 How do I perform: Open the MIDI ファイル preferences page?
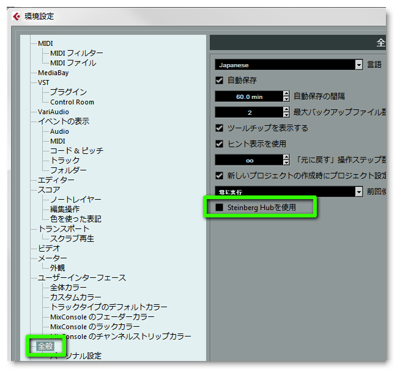tap(73, 63)
